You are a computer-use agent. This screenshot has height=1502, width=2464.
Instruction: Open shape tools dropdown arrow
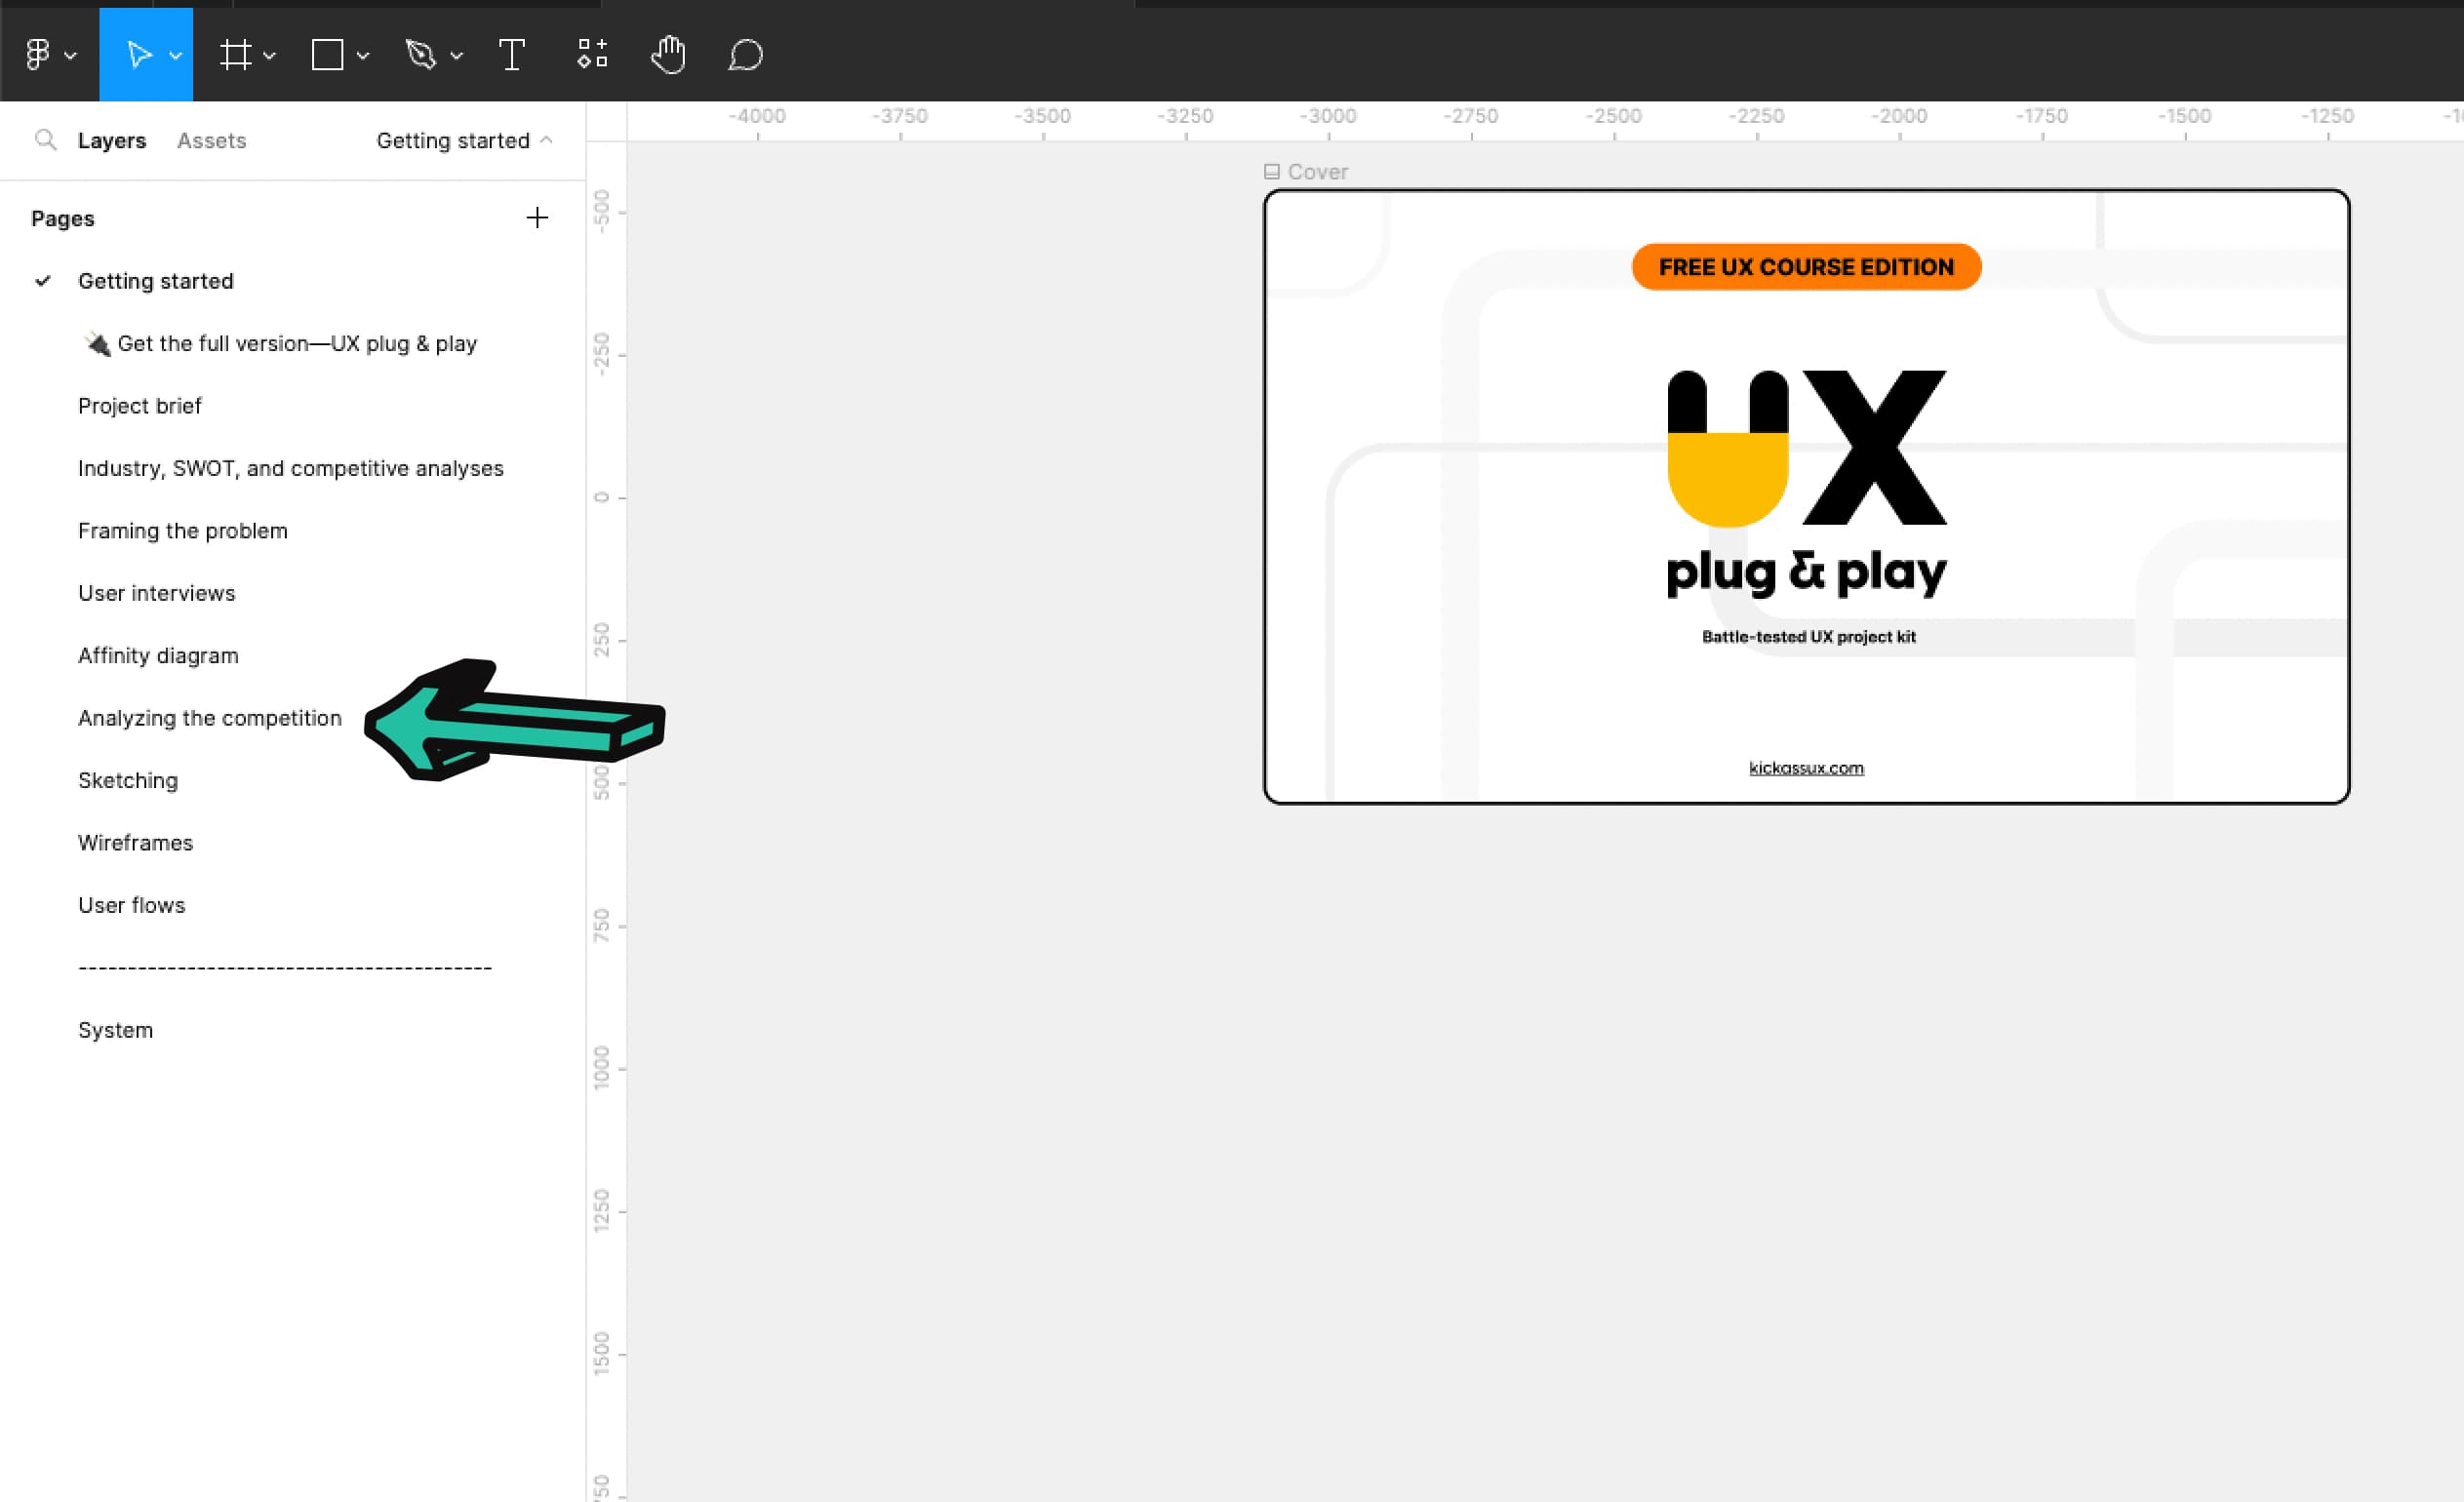(x=363, y=56)
